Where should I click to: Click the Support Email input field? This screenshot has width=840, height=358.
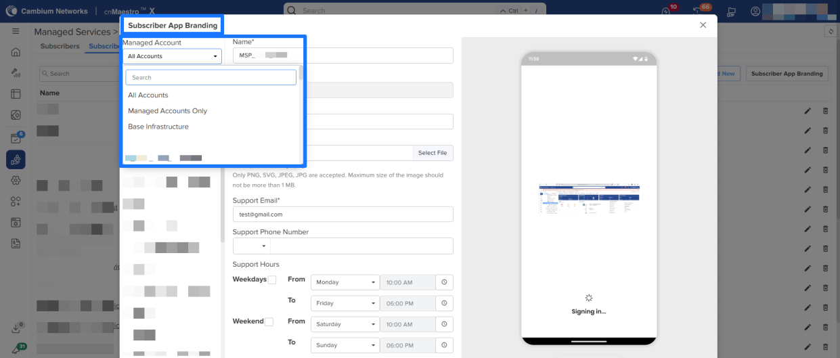342,214
